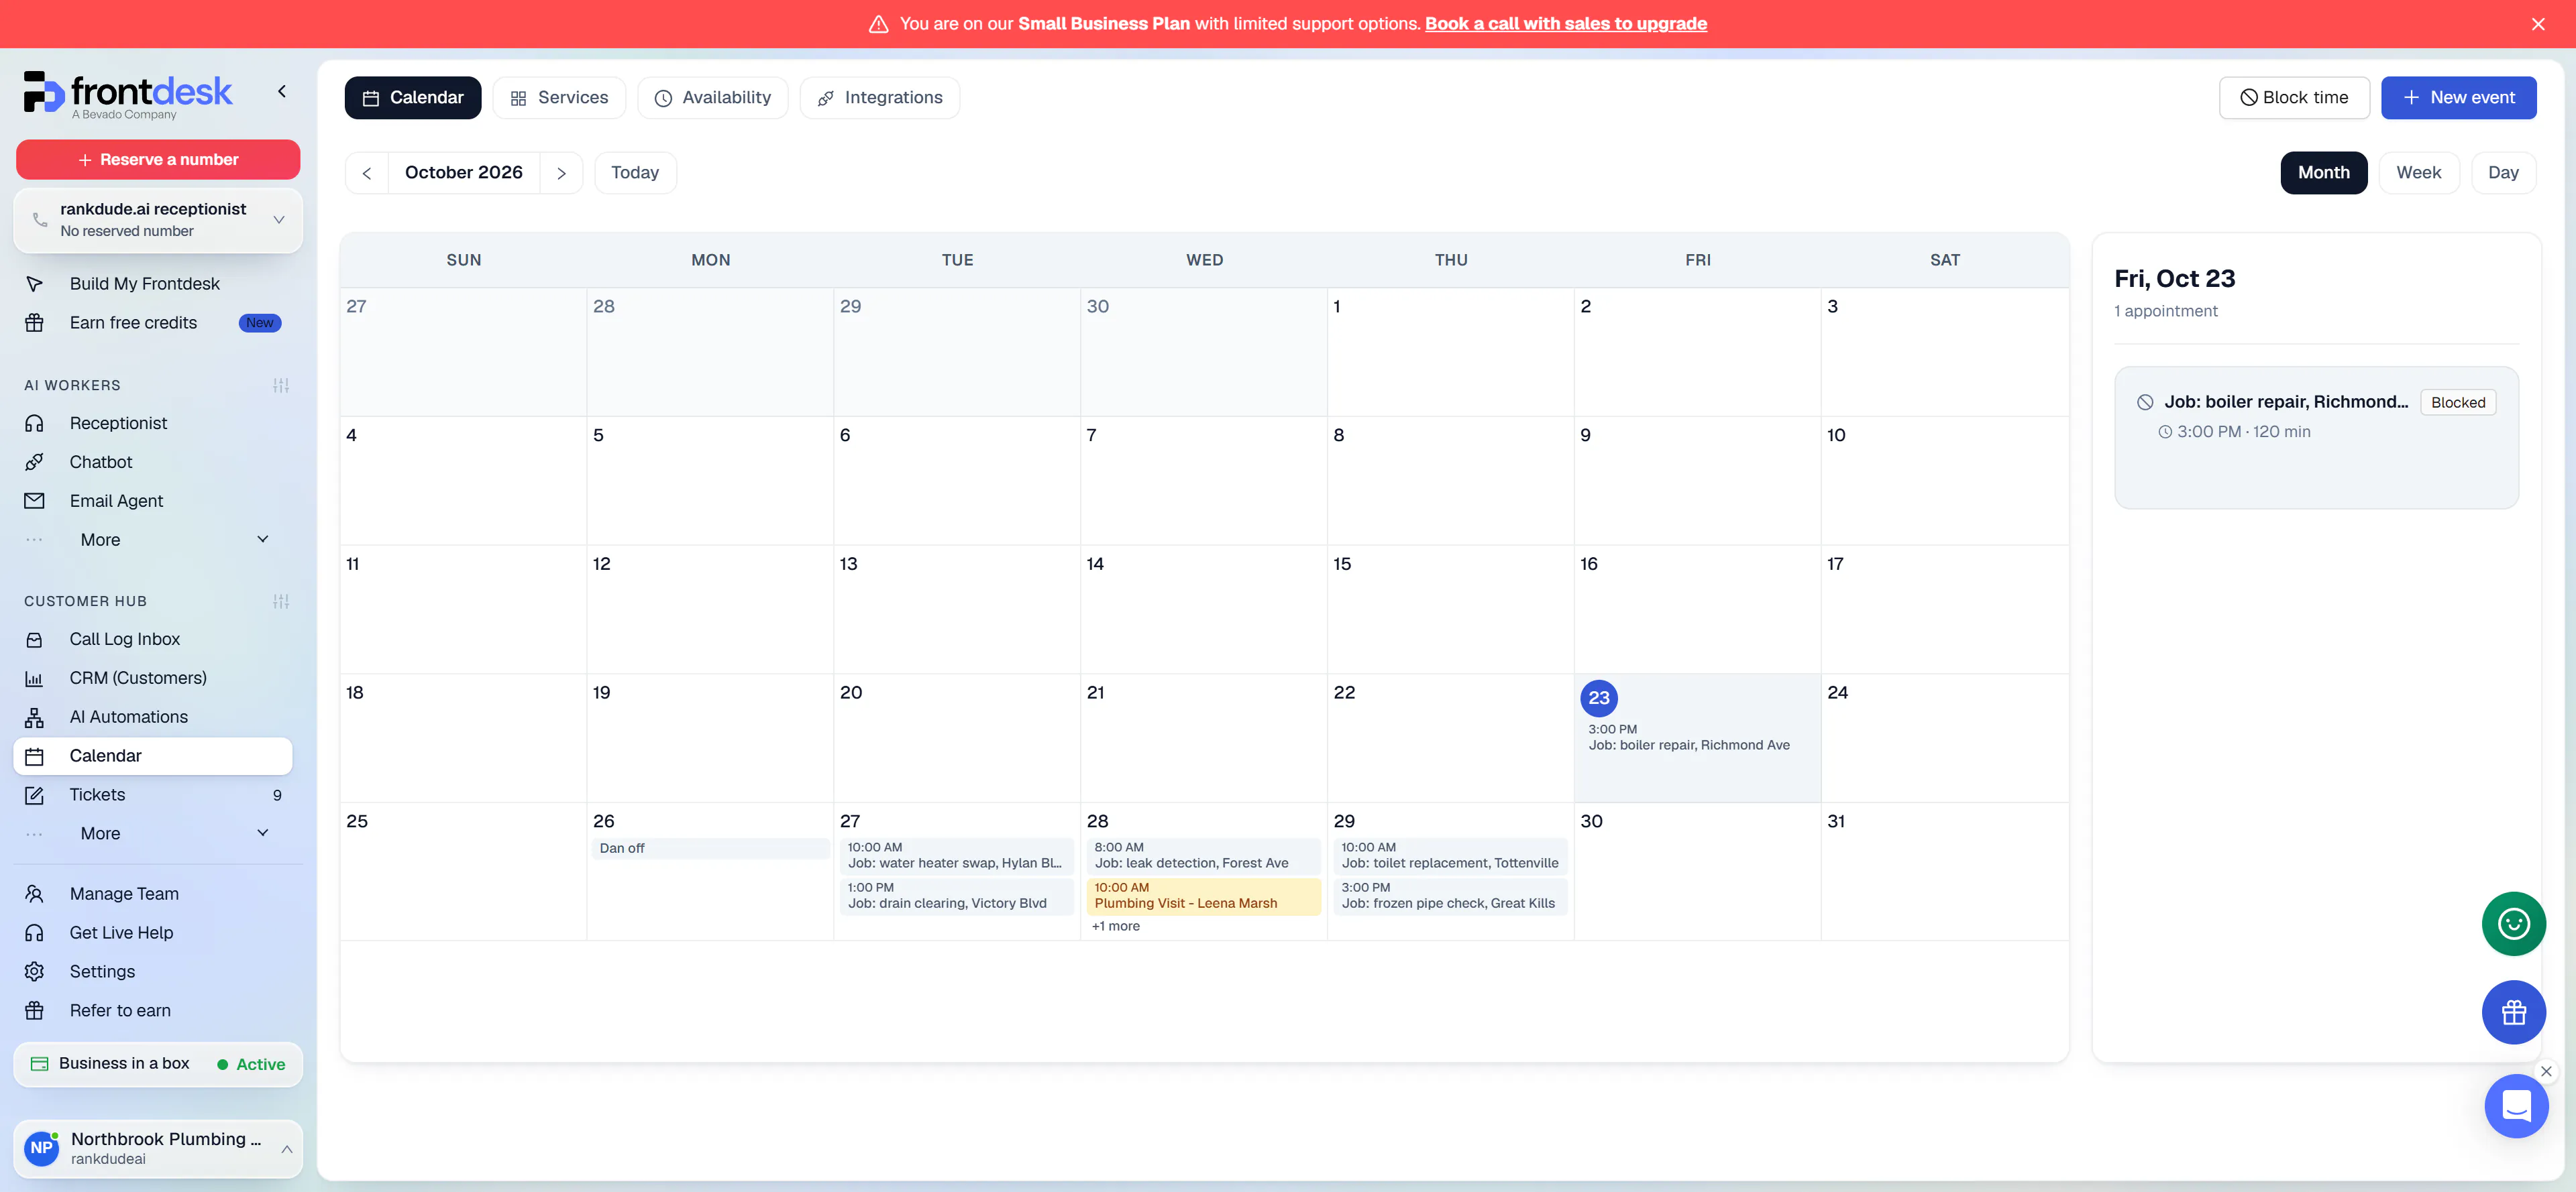The width and height of the screenshot is (2576, 1192).
Task: Open Tickets with 9 pending
Action: 153,795
